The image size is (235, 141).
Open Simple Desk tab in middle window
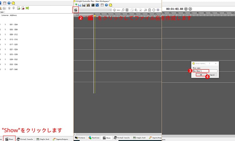pyautogui.click(x=139, y=138)
